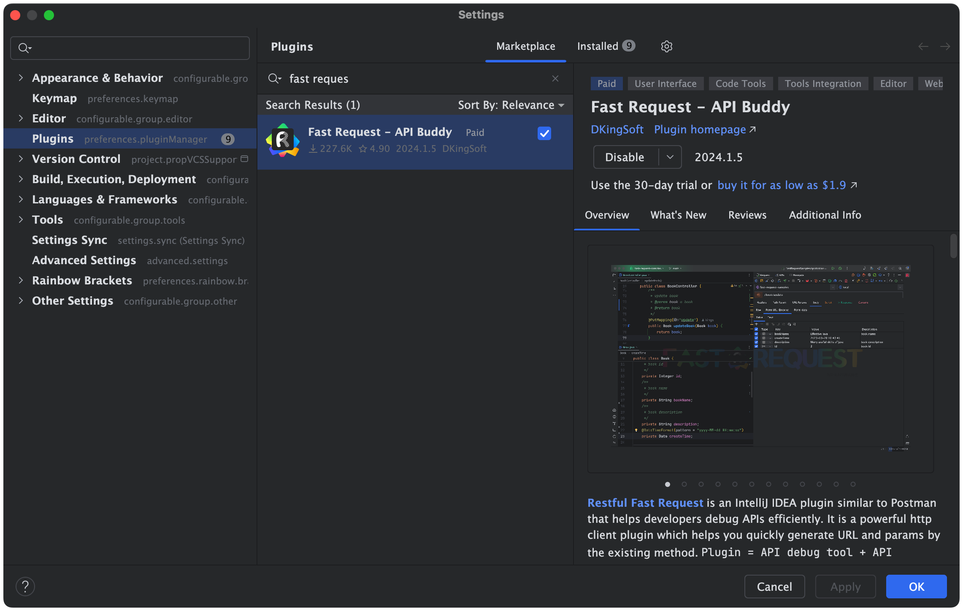Screen dimensions: 963x611
Task: Open the Disable button dropdown arrow
Action: [x=670, y=157]
